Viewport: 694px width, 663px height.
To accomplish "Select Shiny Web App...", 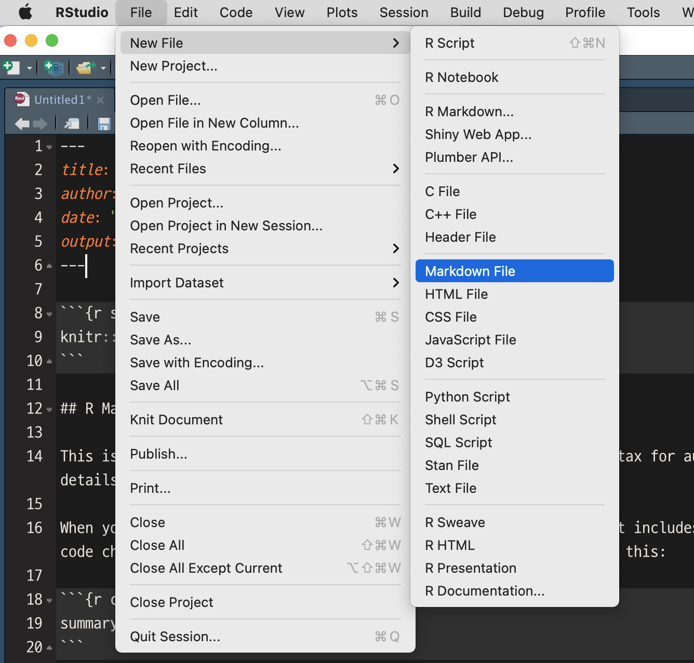I will tap(515, 134).
